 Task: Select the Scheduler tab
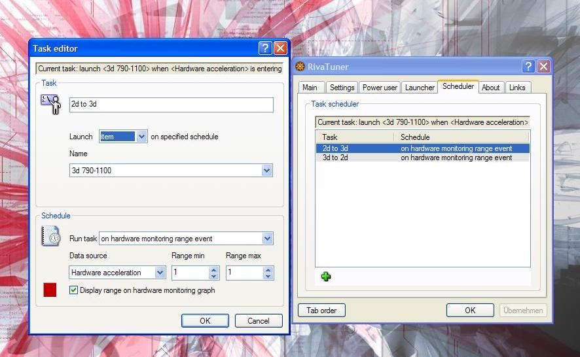point(458,86)
